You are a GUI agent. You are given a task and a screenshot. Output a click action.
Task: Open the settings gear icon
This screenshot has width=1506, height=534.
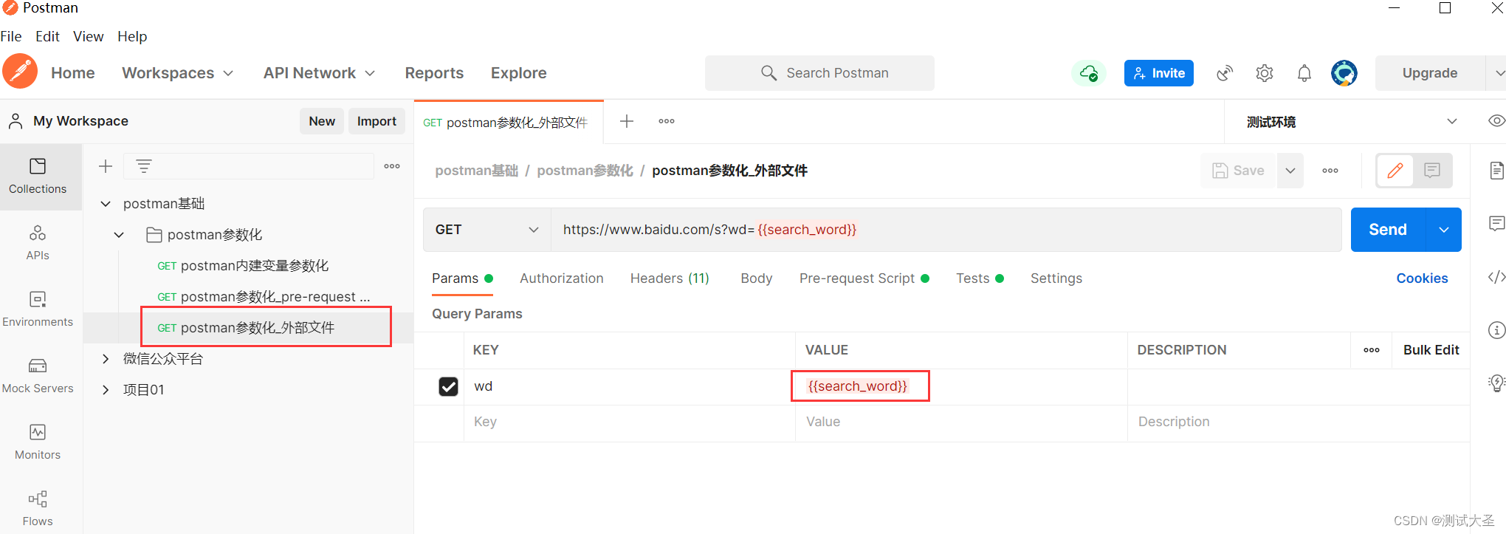pos(1265,73)
